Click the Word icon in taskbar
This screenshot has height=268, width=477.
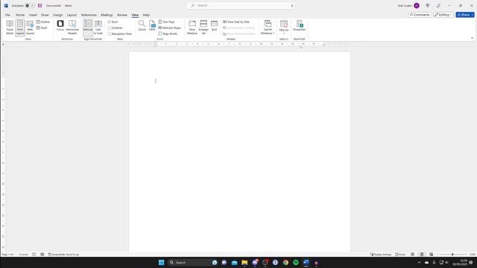click(x=306, y=263)
